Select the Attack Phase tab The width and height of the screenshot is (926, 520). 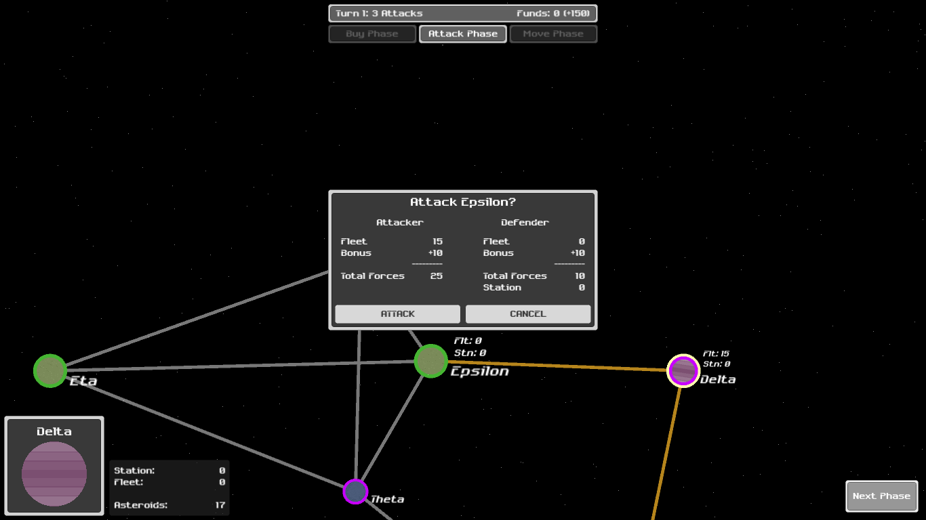(463, 34)
